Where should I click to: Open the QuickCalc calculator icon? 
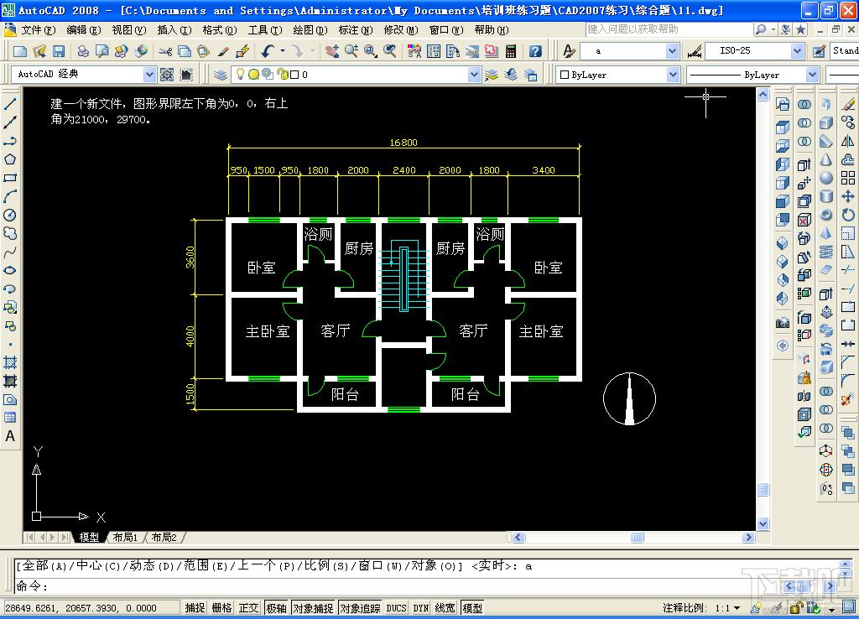tap(511, 51)
